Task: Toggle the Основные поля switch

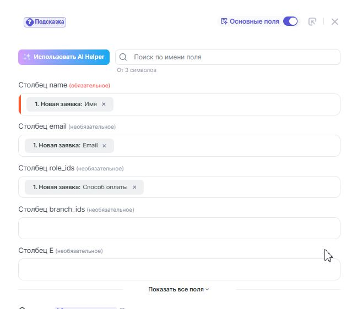Action: click(290, 21)
